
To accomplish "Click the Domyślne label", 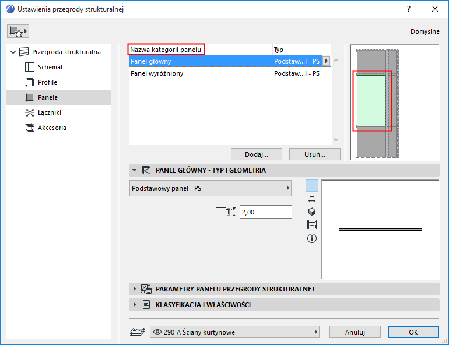I will 425,31.
